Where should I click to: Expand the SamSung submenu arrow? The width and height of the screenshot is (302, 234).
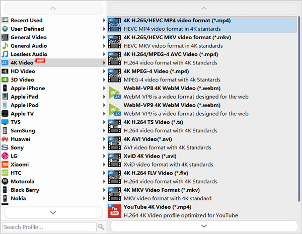[104, 130]
